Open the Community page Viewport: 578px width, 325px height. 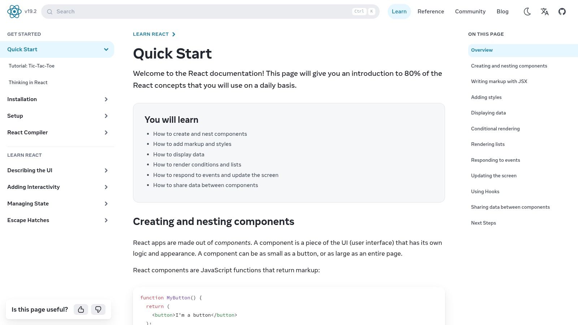[x=470, y=12]
